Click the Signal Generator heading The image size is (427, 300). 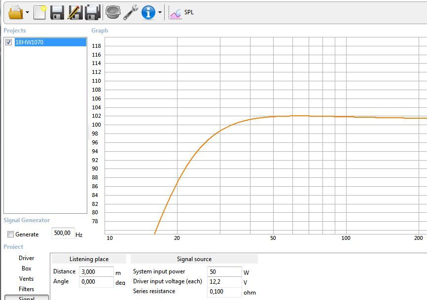click(27, 220)
